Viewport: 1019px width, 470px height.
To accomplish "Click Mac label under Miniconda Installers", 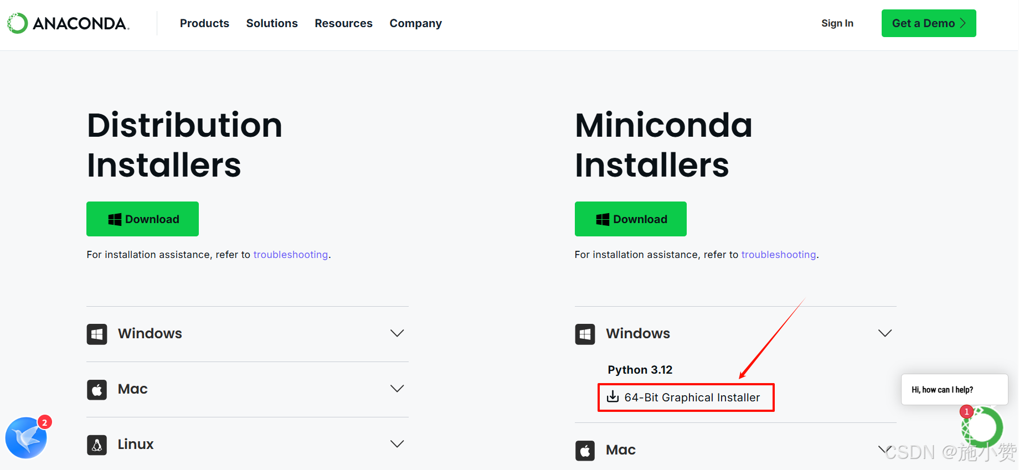I will point(621,450).
